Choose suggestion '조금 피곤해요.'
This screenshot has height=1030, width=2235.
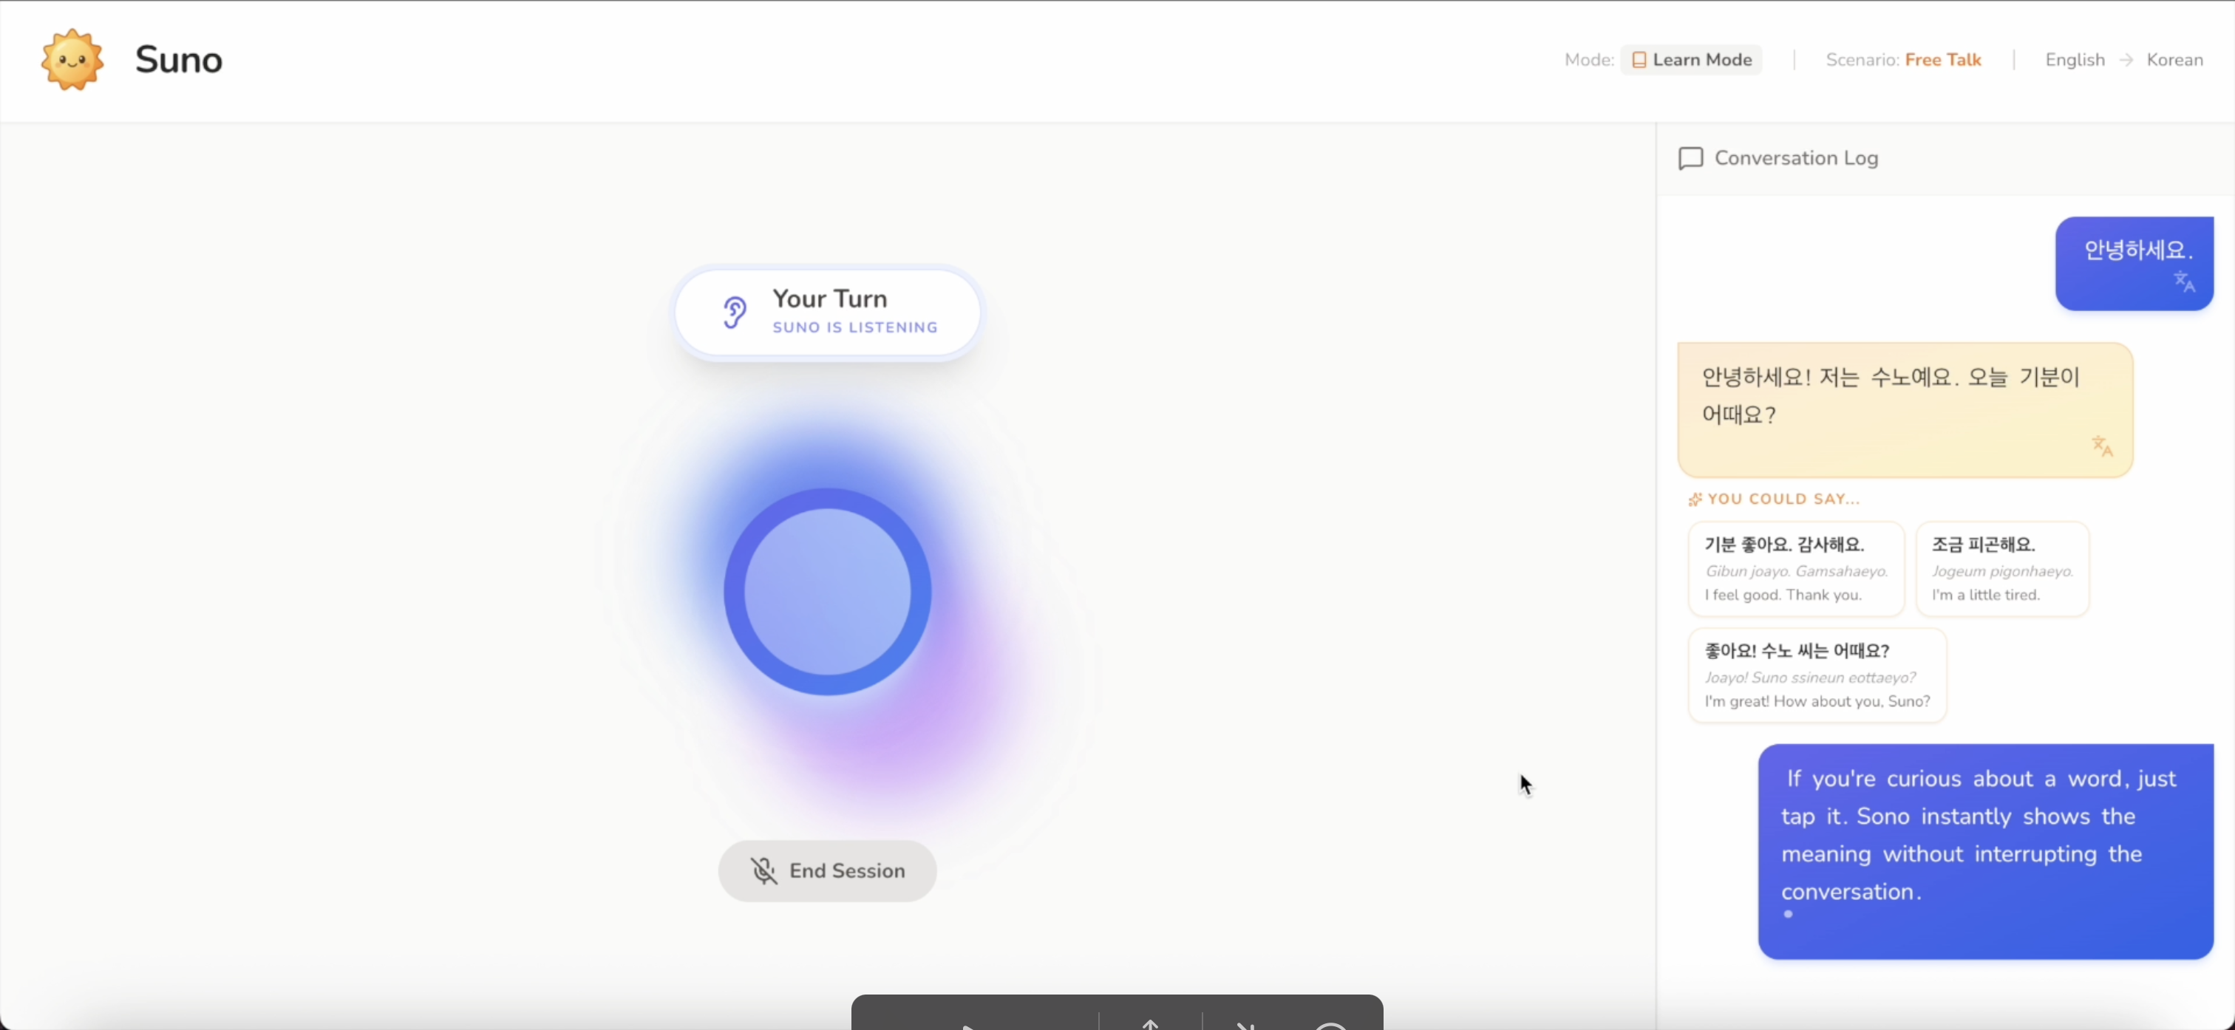coord(2001,569)
